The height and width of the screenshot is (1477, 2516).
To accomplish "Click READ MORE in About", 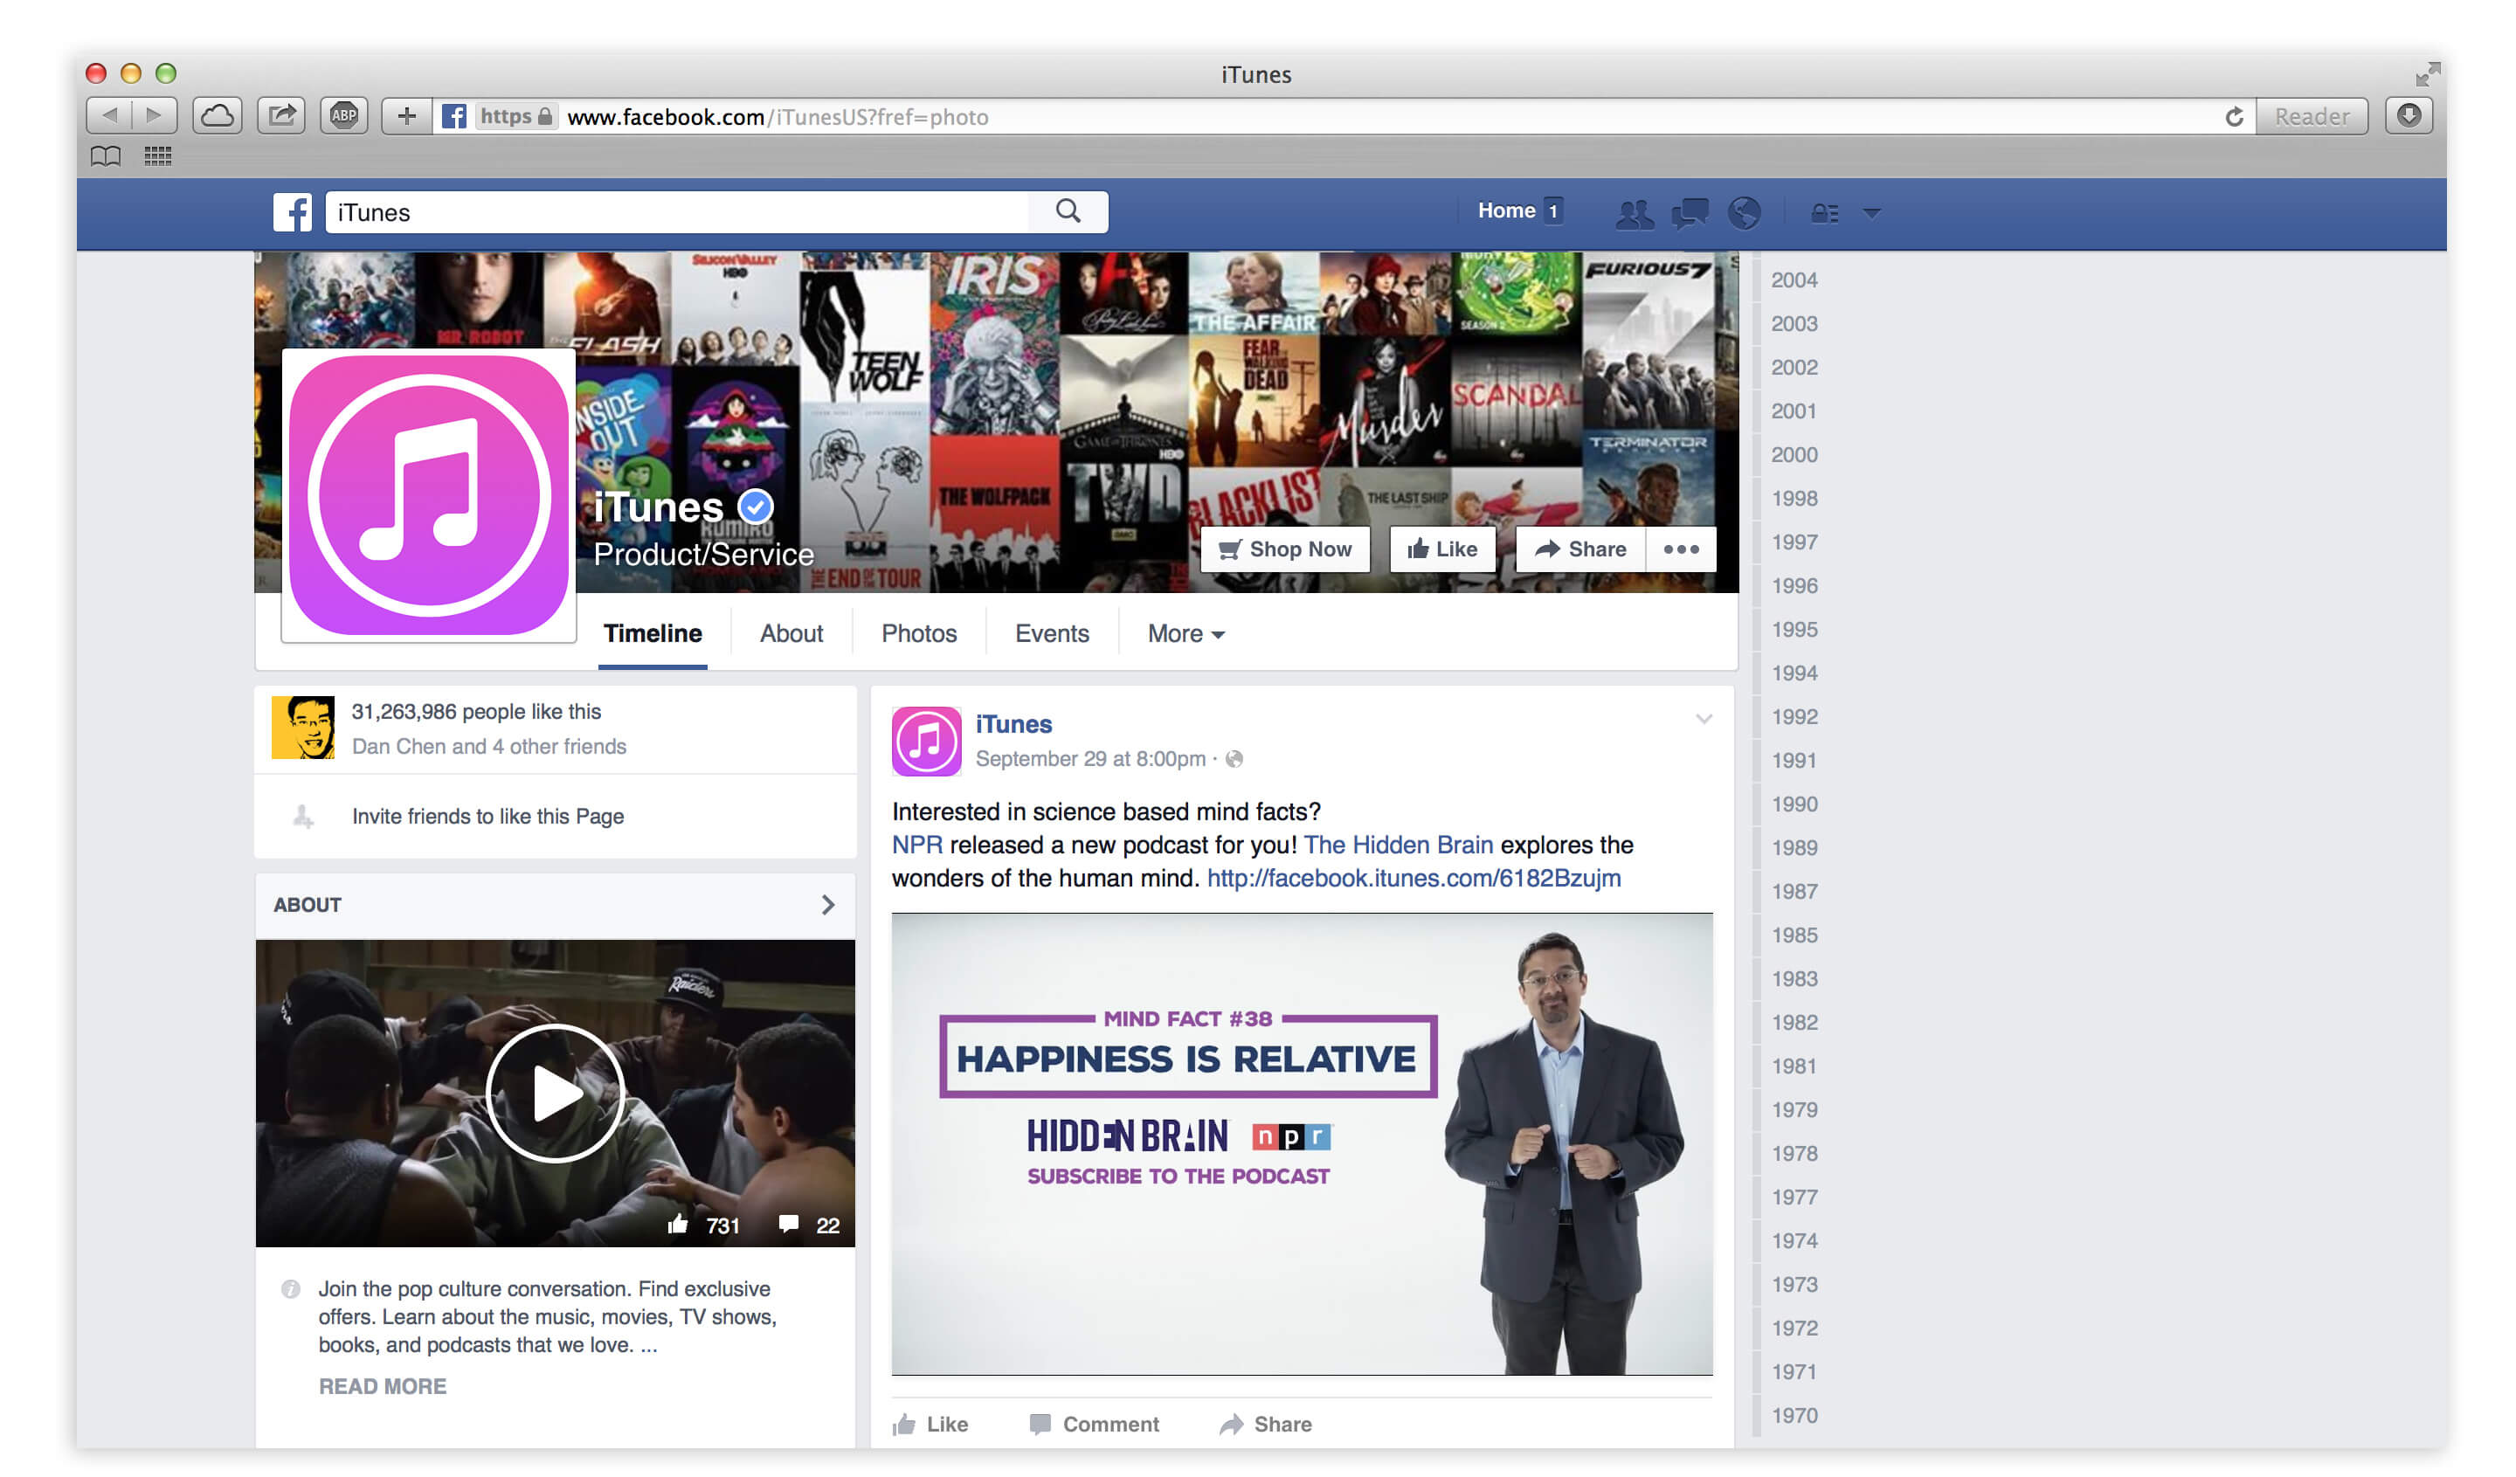I will (x=383, y=1386).
